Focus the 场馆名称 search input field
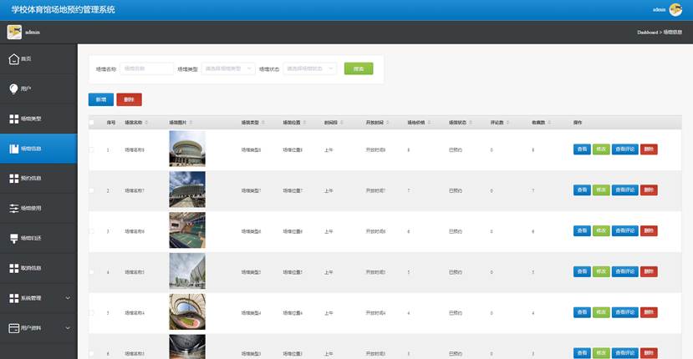693x359 pixels. click(x=147, y=68)
